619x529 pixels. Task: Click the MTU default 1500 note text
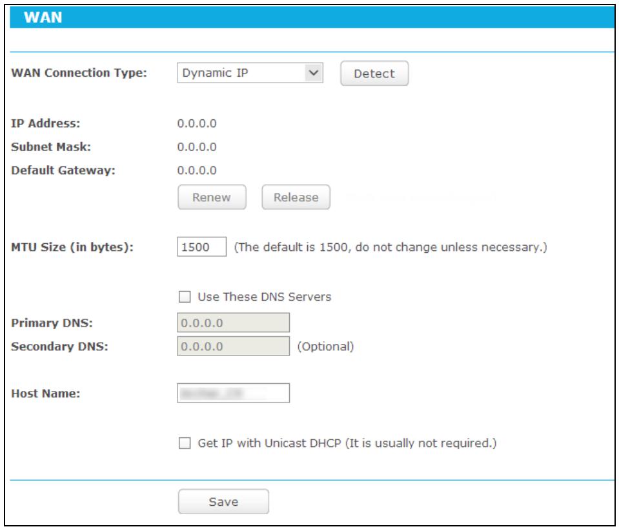[x=391, y=247]
